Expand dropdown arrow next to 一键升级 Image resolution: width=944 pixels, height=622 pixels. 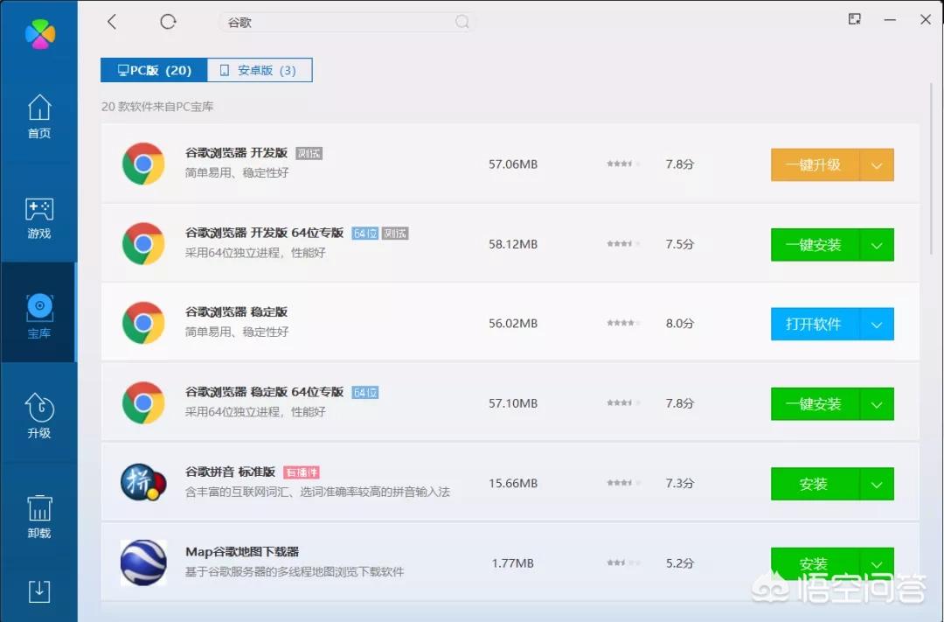[877, 164]
